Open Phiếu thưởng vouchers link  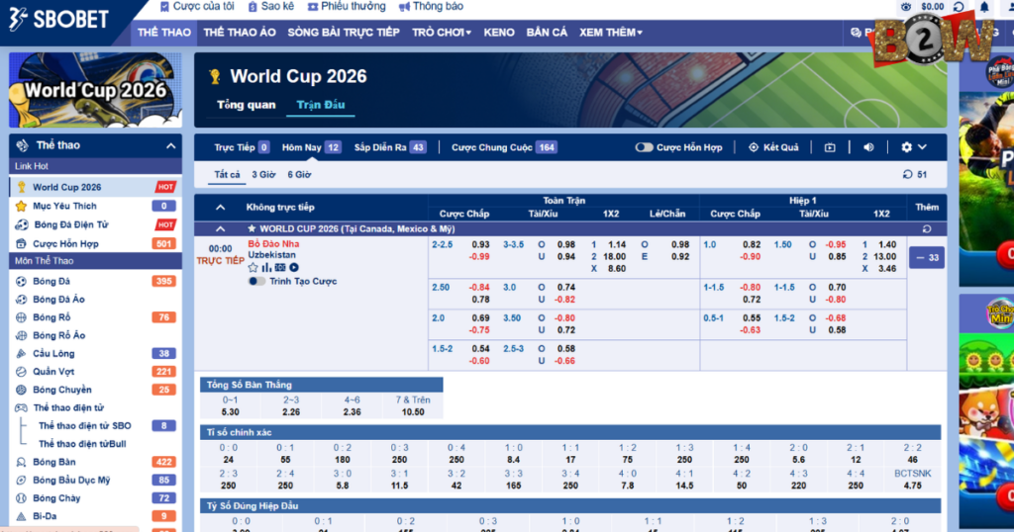coord(346,7)
